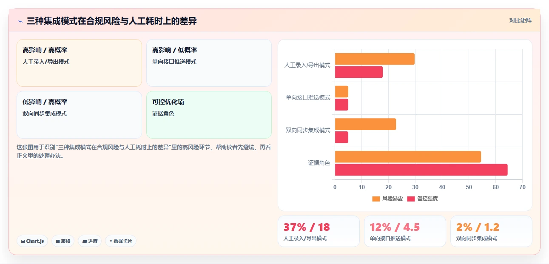Open the 12% / 4.5 stat card
The width and height of the screenshot is (549, 264).
pyautogui.click(x=405, y=231)
